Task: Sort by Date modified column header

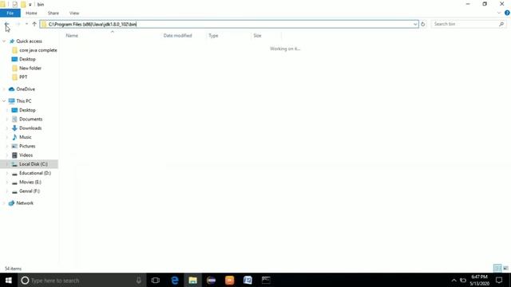Action: (x=177, y=35)
